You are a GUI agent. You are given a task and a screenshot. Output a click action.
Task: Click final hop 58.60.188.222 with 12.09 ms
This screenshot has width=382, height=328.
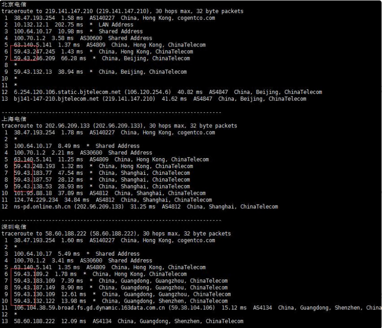[x=34, y=321]
